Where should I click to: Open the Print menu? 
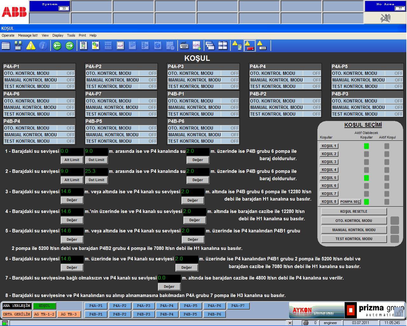click(x=82, y=35)
